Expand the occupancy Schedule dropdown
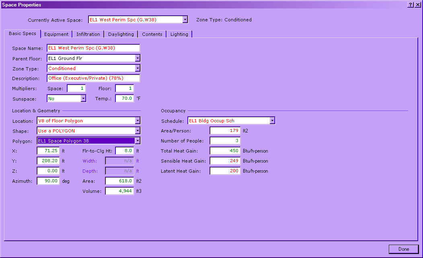This screenshot has height=258, width=423. point(272,121)
